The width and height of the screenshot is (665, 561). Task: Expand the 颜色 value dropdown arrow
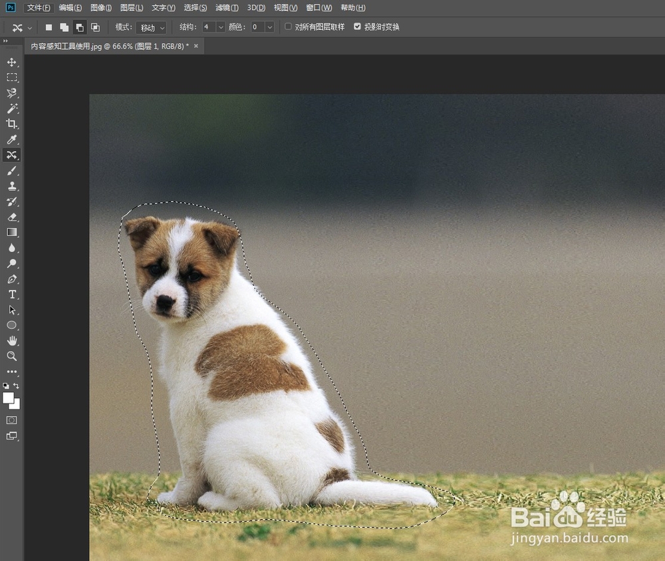click(270, 27)
